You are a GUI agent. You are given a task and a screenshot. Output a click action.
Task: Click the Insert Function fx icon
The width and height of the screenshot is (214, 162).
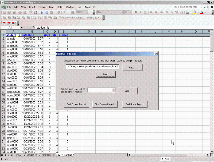coord(34,28)
